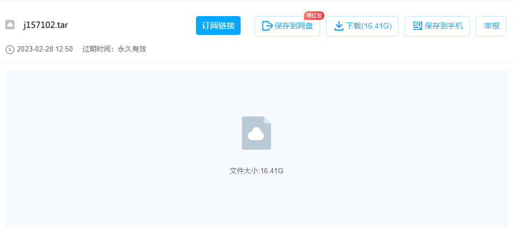Open the large cloud file icon preview
The image size is (514, 227).
[x=256, y=133]
